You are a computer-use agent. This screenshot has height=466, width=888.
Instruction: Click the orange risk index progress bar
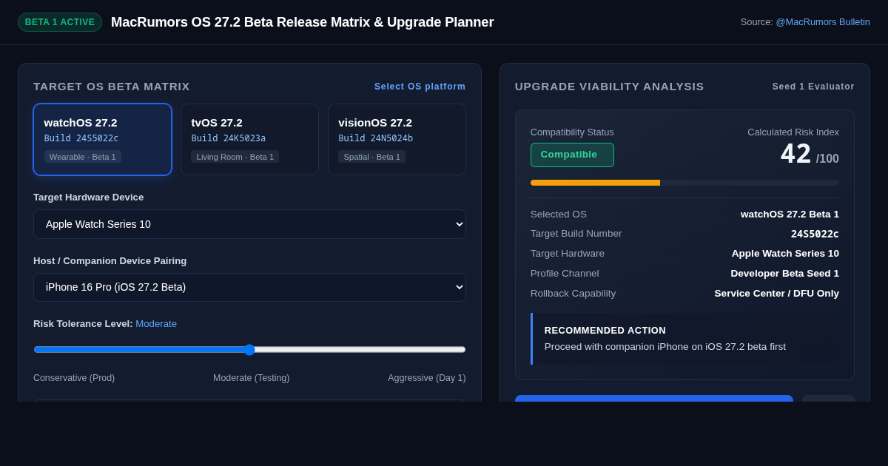(595, 183)
